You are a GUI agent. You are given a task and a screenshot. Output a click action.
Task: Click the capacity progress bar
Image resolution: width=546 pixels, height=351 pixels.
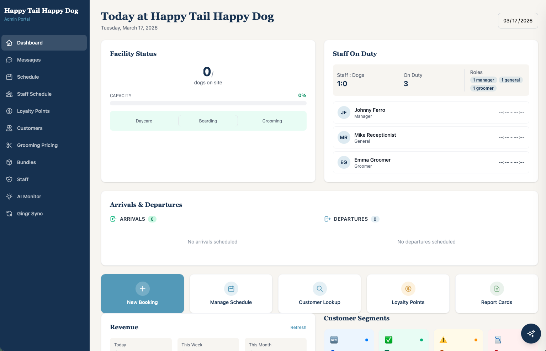(x=208, y=103)
